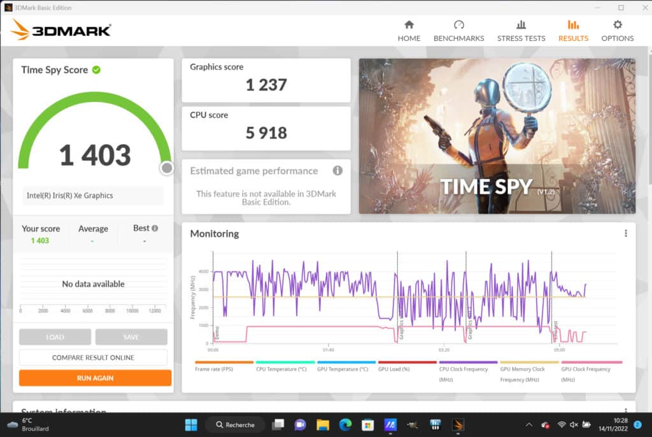The image size is (652, 437).
Task: Click Your score value 1 403
Action: (40, 241)
